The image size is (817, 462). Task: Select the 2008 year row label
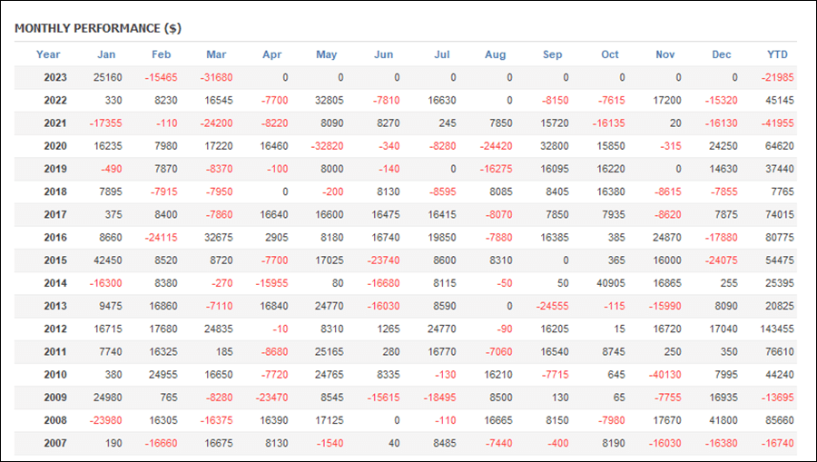pyautogui.click(x=55, y=420)
